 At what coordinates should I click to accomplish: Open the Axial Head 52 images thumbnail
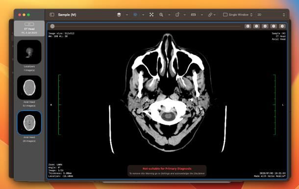pyautogui.click(x=29, y=87)
